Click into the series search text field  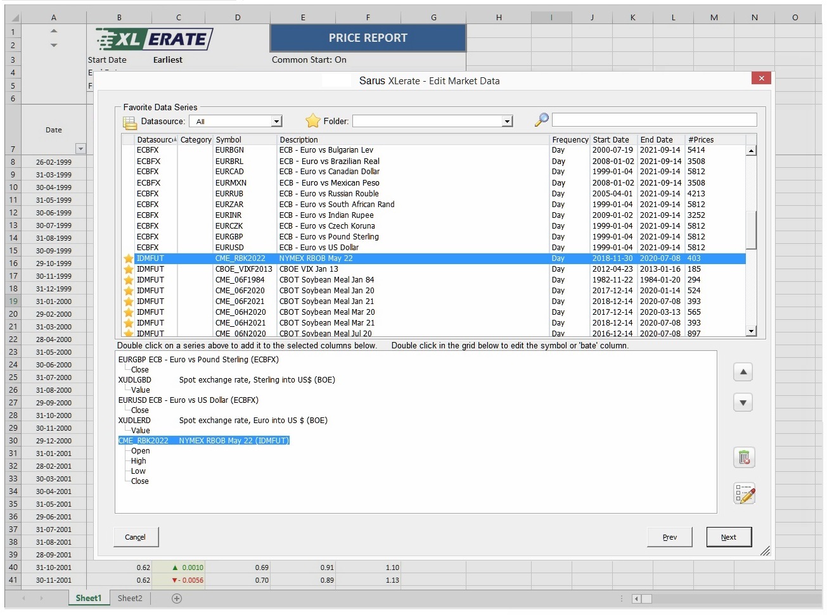(654, 120)
